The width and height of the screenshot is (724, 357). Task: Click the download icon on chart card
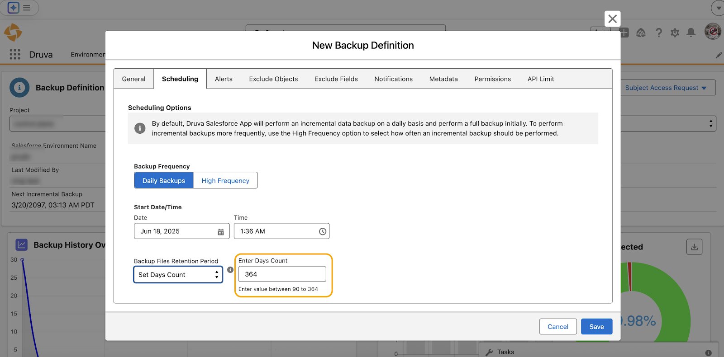[x=694, y=247]
